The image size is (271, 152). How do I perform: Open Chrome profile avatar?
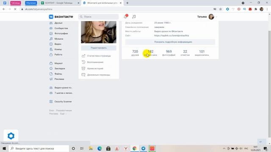point(262,9)
